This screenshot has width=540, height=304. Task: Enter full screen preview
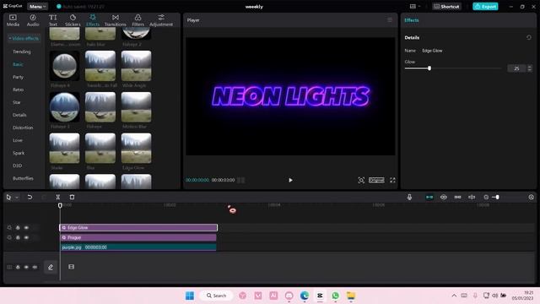click(x=392, y=180)
